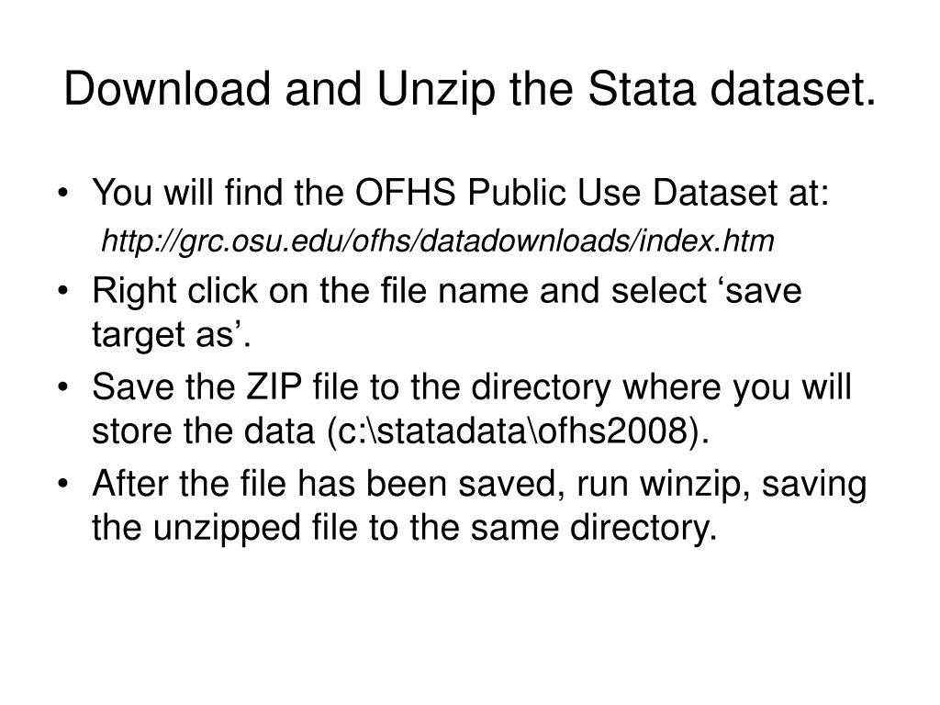Click the text 'After the file has been saved'

coord(329,484)
